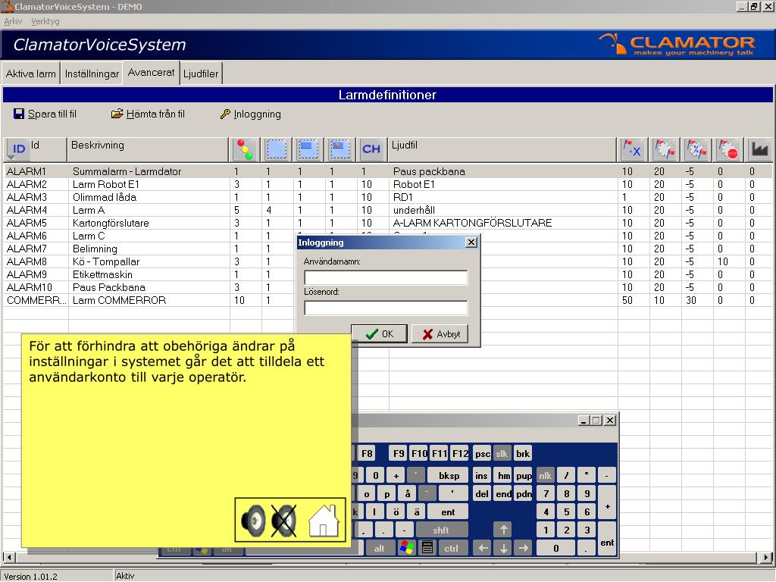Click the context menu key on keyboard
The width and height of the screenshot is (776, 582).
(427, 548)
